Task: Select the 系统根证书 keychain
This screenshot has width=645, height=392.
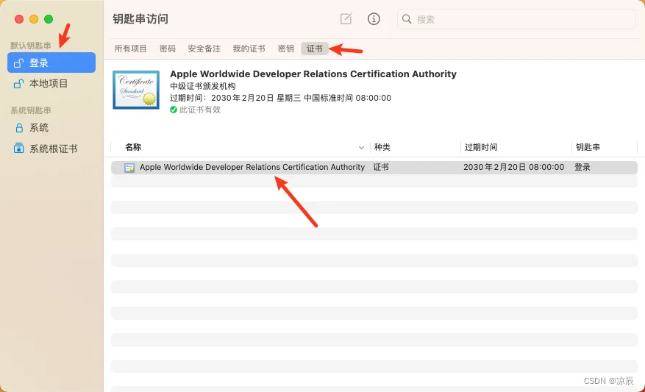Action: coord(51,149)
